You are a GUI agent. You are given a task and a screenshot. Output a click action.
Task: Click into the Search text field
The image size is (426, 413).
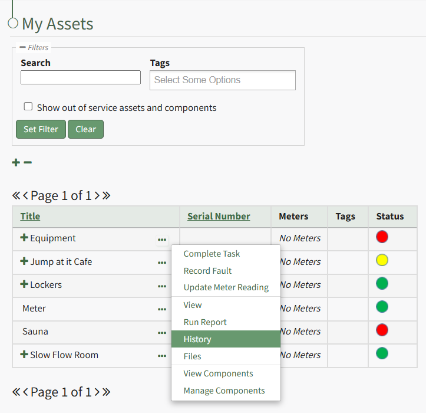[81, 77]
